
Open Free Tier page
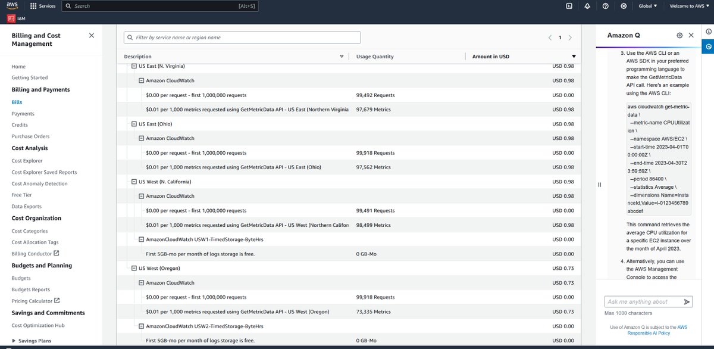click(22, 195)
